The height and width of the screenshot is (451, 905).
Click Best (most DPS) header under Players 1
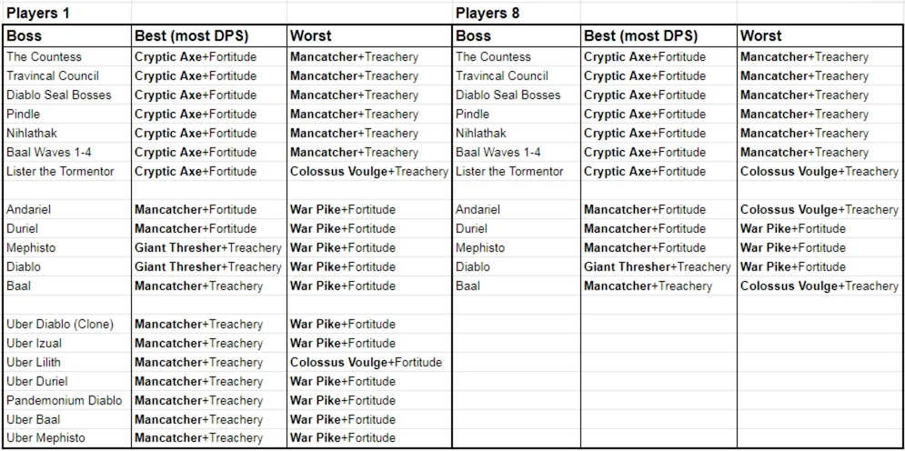192,36
